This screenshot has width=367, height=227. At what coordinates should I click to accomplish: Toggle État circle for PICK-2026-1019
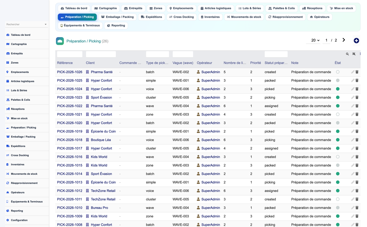click(x=338, y=132)
